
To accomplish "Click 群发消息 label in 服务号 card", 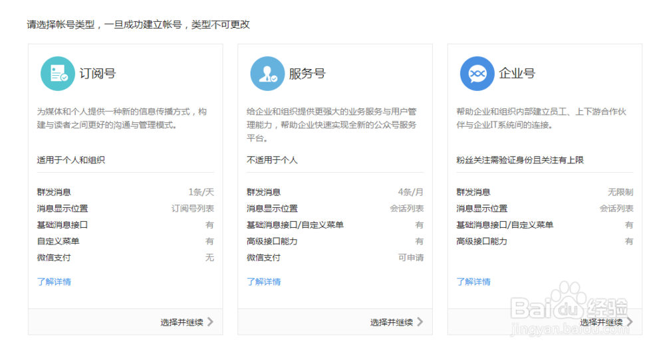I will [264, 193].
